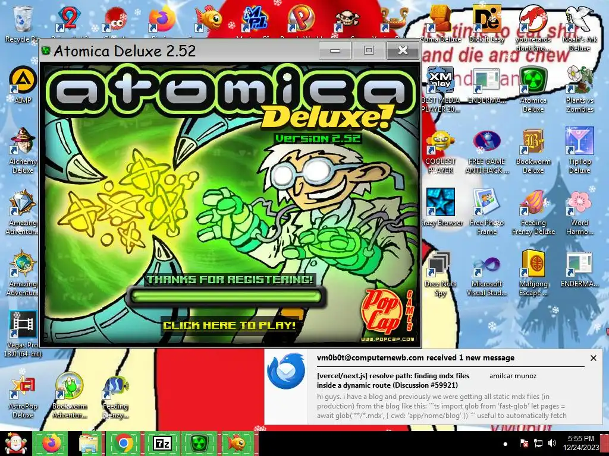
Task: Select the Feeding Frenzy Deluxe shortcut
Action: (533, 212)
